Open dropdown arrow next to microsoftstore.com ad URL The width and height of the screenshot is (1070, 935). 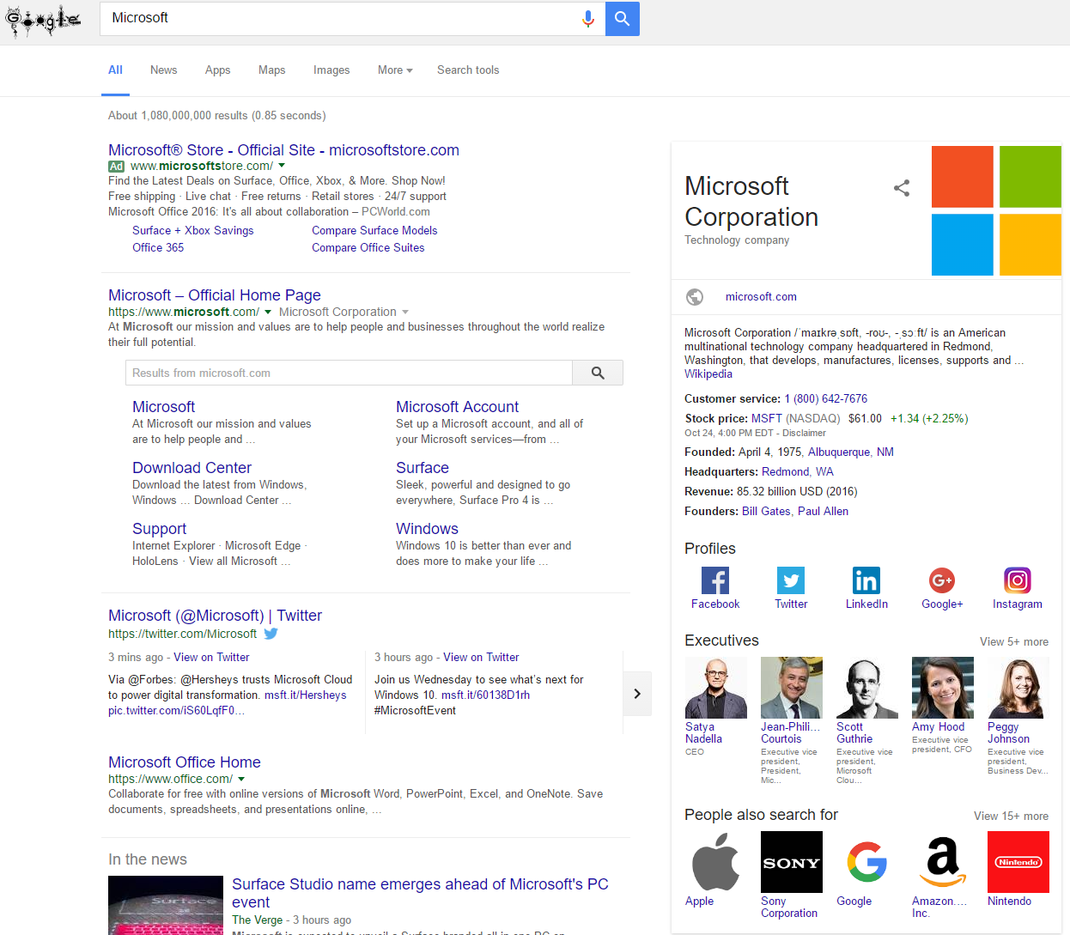point(282,166)
